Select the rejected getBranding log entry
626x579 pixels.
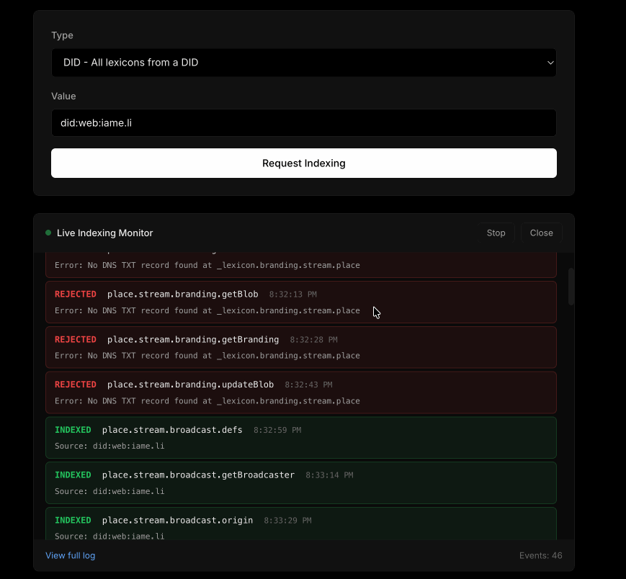coord(300,347)
